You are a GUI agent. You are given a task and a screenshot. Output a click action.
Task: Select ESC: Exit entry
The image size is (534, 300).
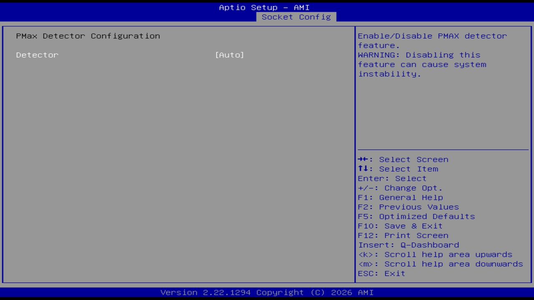point(381,273)
